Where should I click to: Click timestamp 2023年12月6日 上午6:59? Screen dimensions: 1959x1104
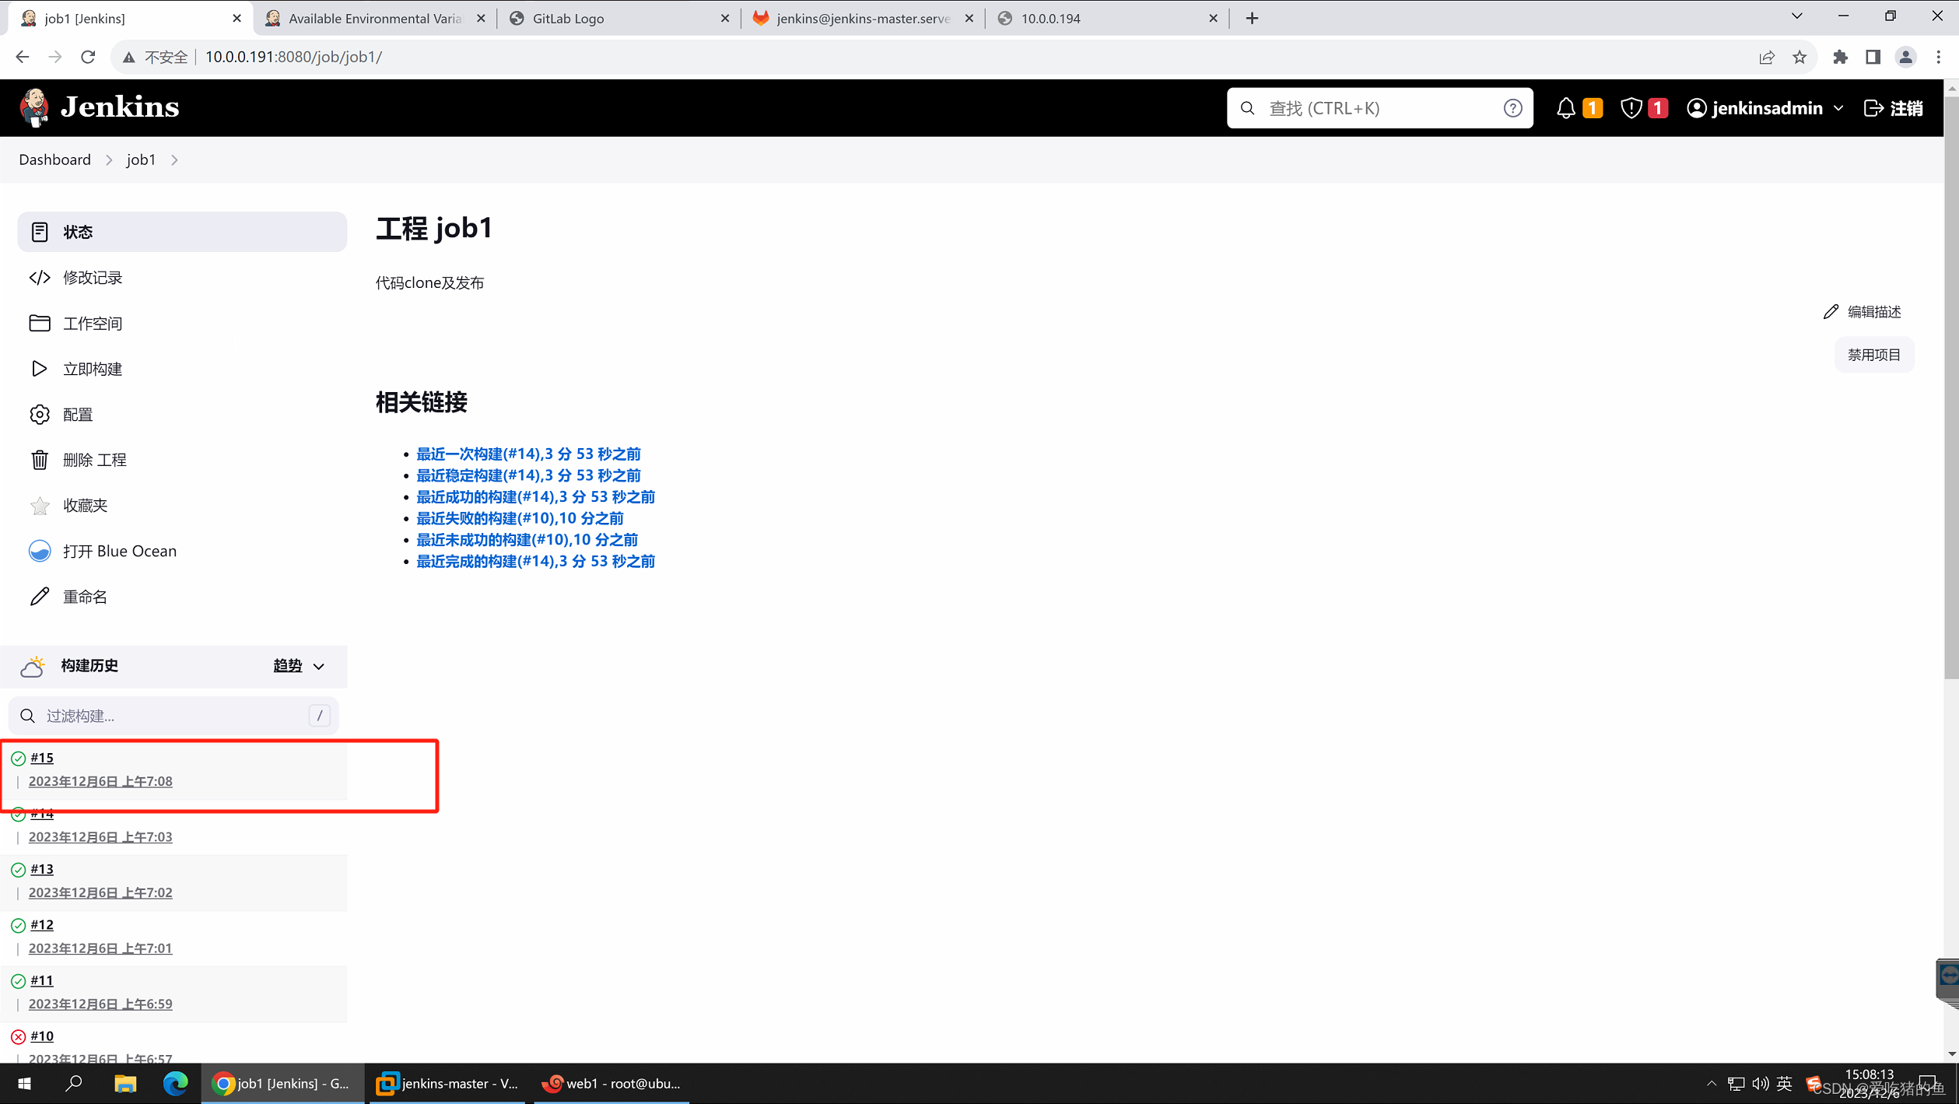click(100, 1004)
